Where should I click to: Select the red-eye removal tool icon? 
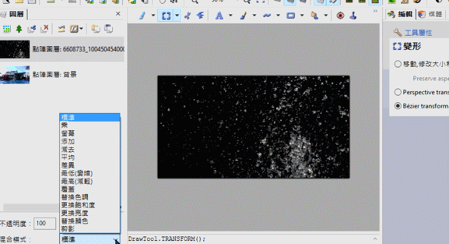click(x=340, y=16)
